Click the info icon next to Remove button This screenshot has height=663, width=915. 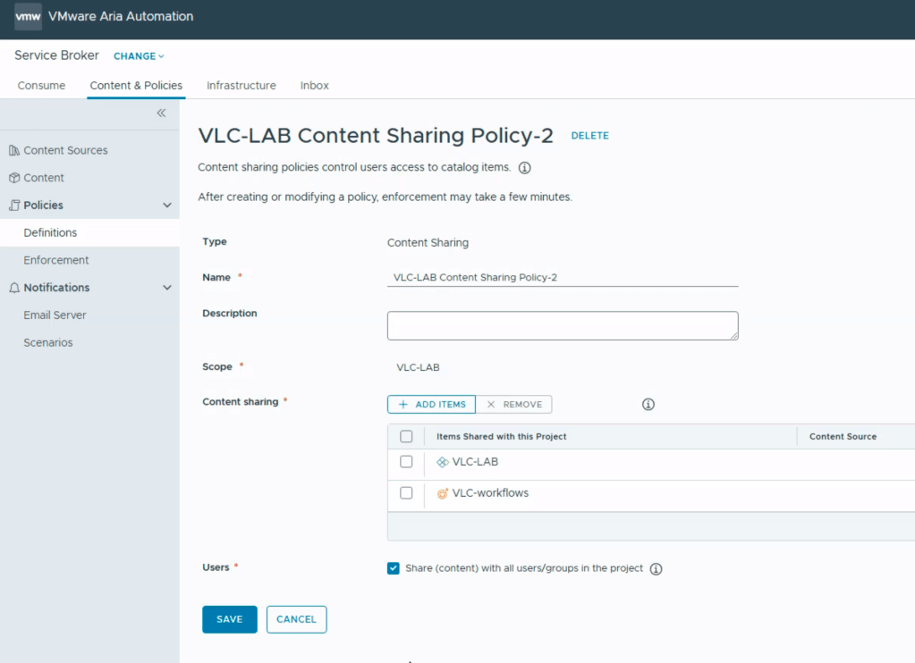648,405
